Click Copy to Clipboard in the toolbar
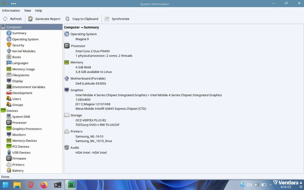304x190 pixels. (x=82, y=19)
